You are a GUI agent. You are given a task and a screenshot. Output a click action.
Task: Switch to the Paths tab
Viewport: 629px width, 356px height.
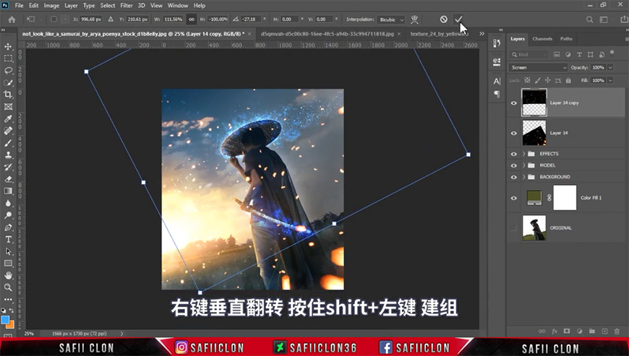pos(566,39)
